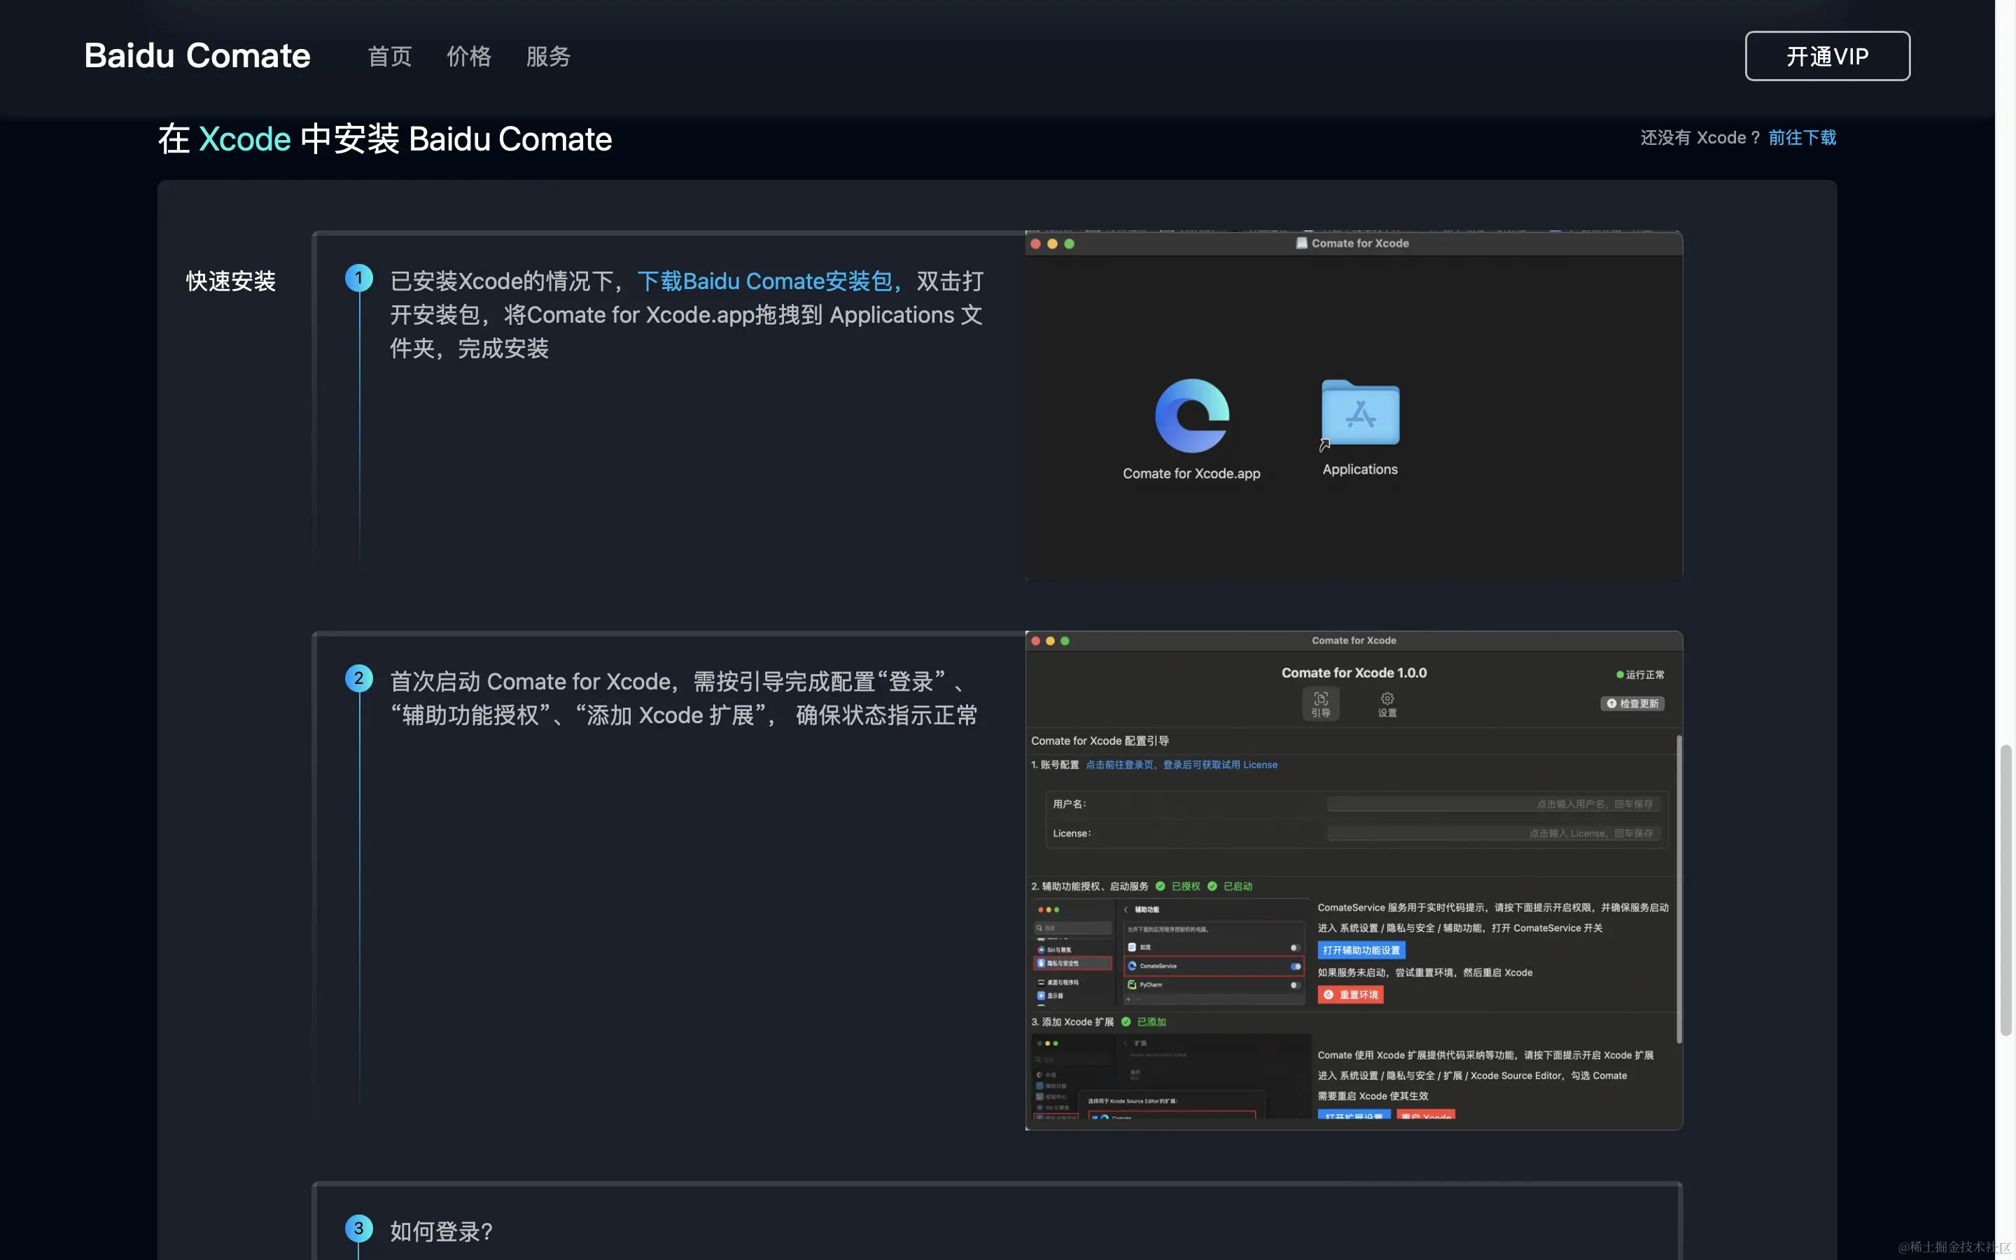2016x1260 pixels.
Task: Click the 打开辅助功能设置 button
Action: point(1361,950)
